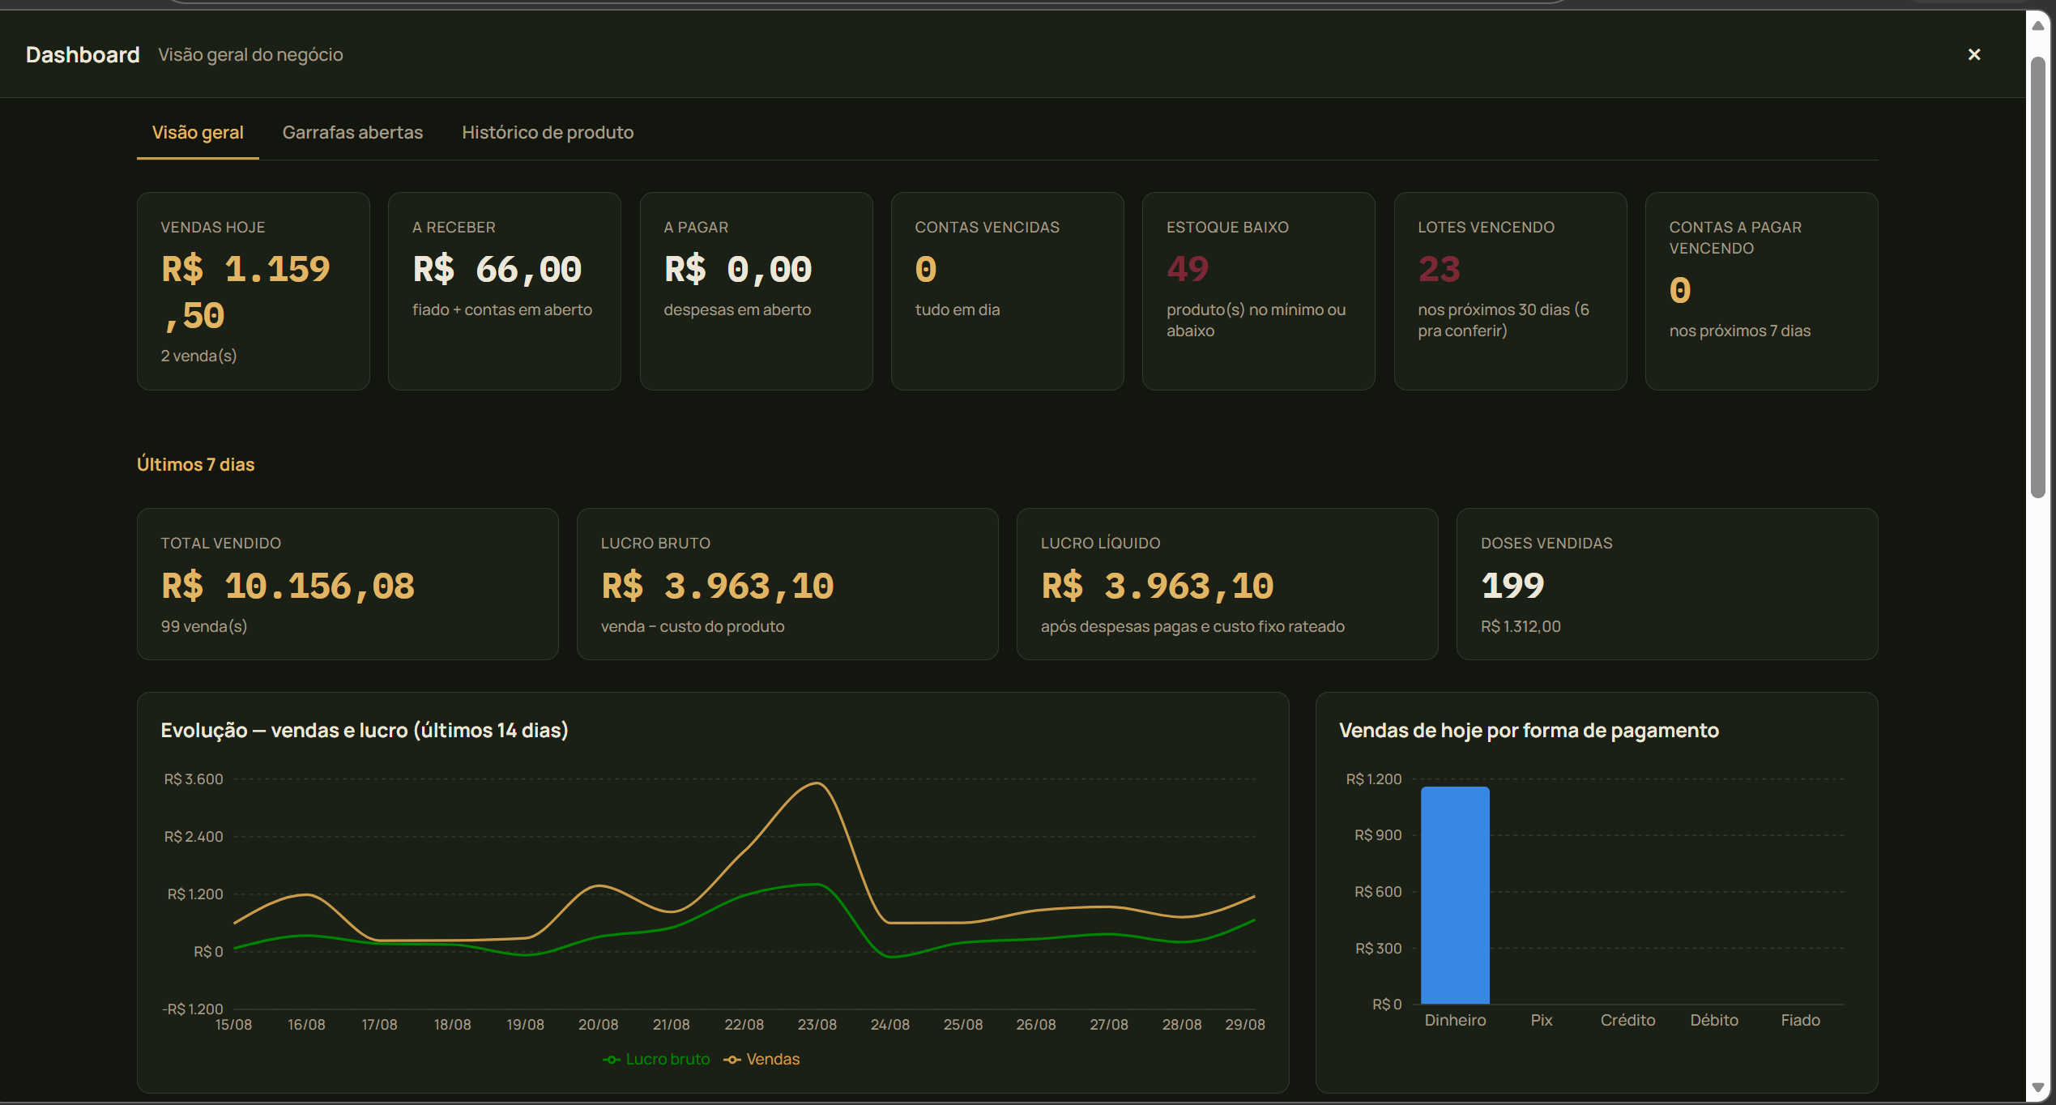Viewport: 2056px width, 1105px height.
Task: Click the R$ 3.600 axis value
Action: click(193, 779)
